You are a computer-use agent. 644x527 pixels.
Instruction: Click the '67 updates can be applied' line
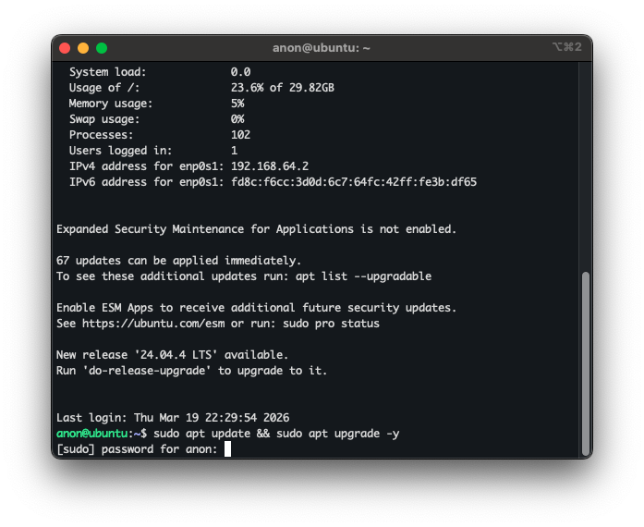pos(178,261)
